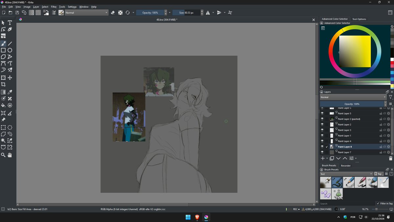Hide Paint Layer 3 with eye icon
Image resolution: width=394 pixels, height=222 pixels.
coord(322,130)
